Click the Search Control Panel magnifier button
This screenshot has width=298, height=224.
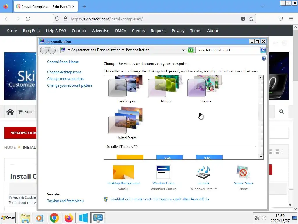coord(263,50)
